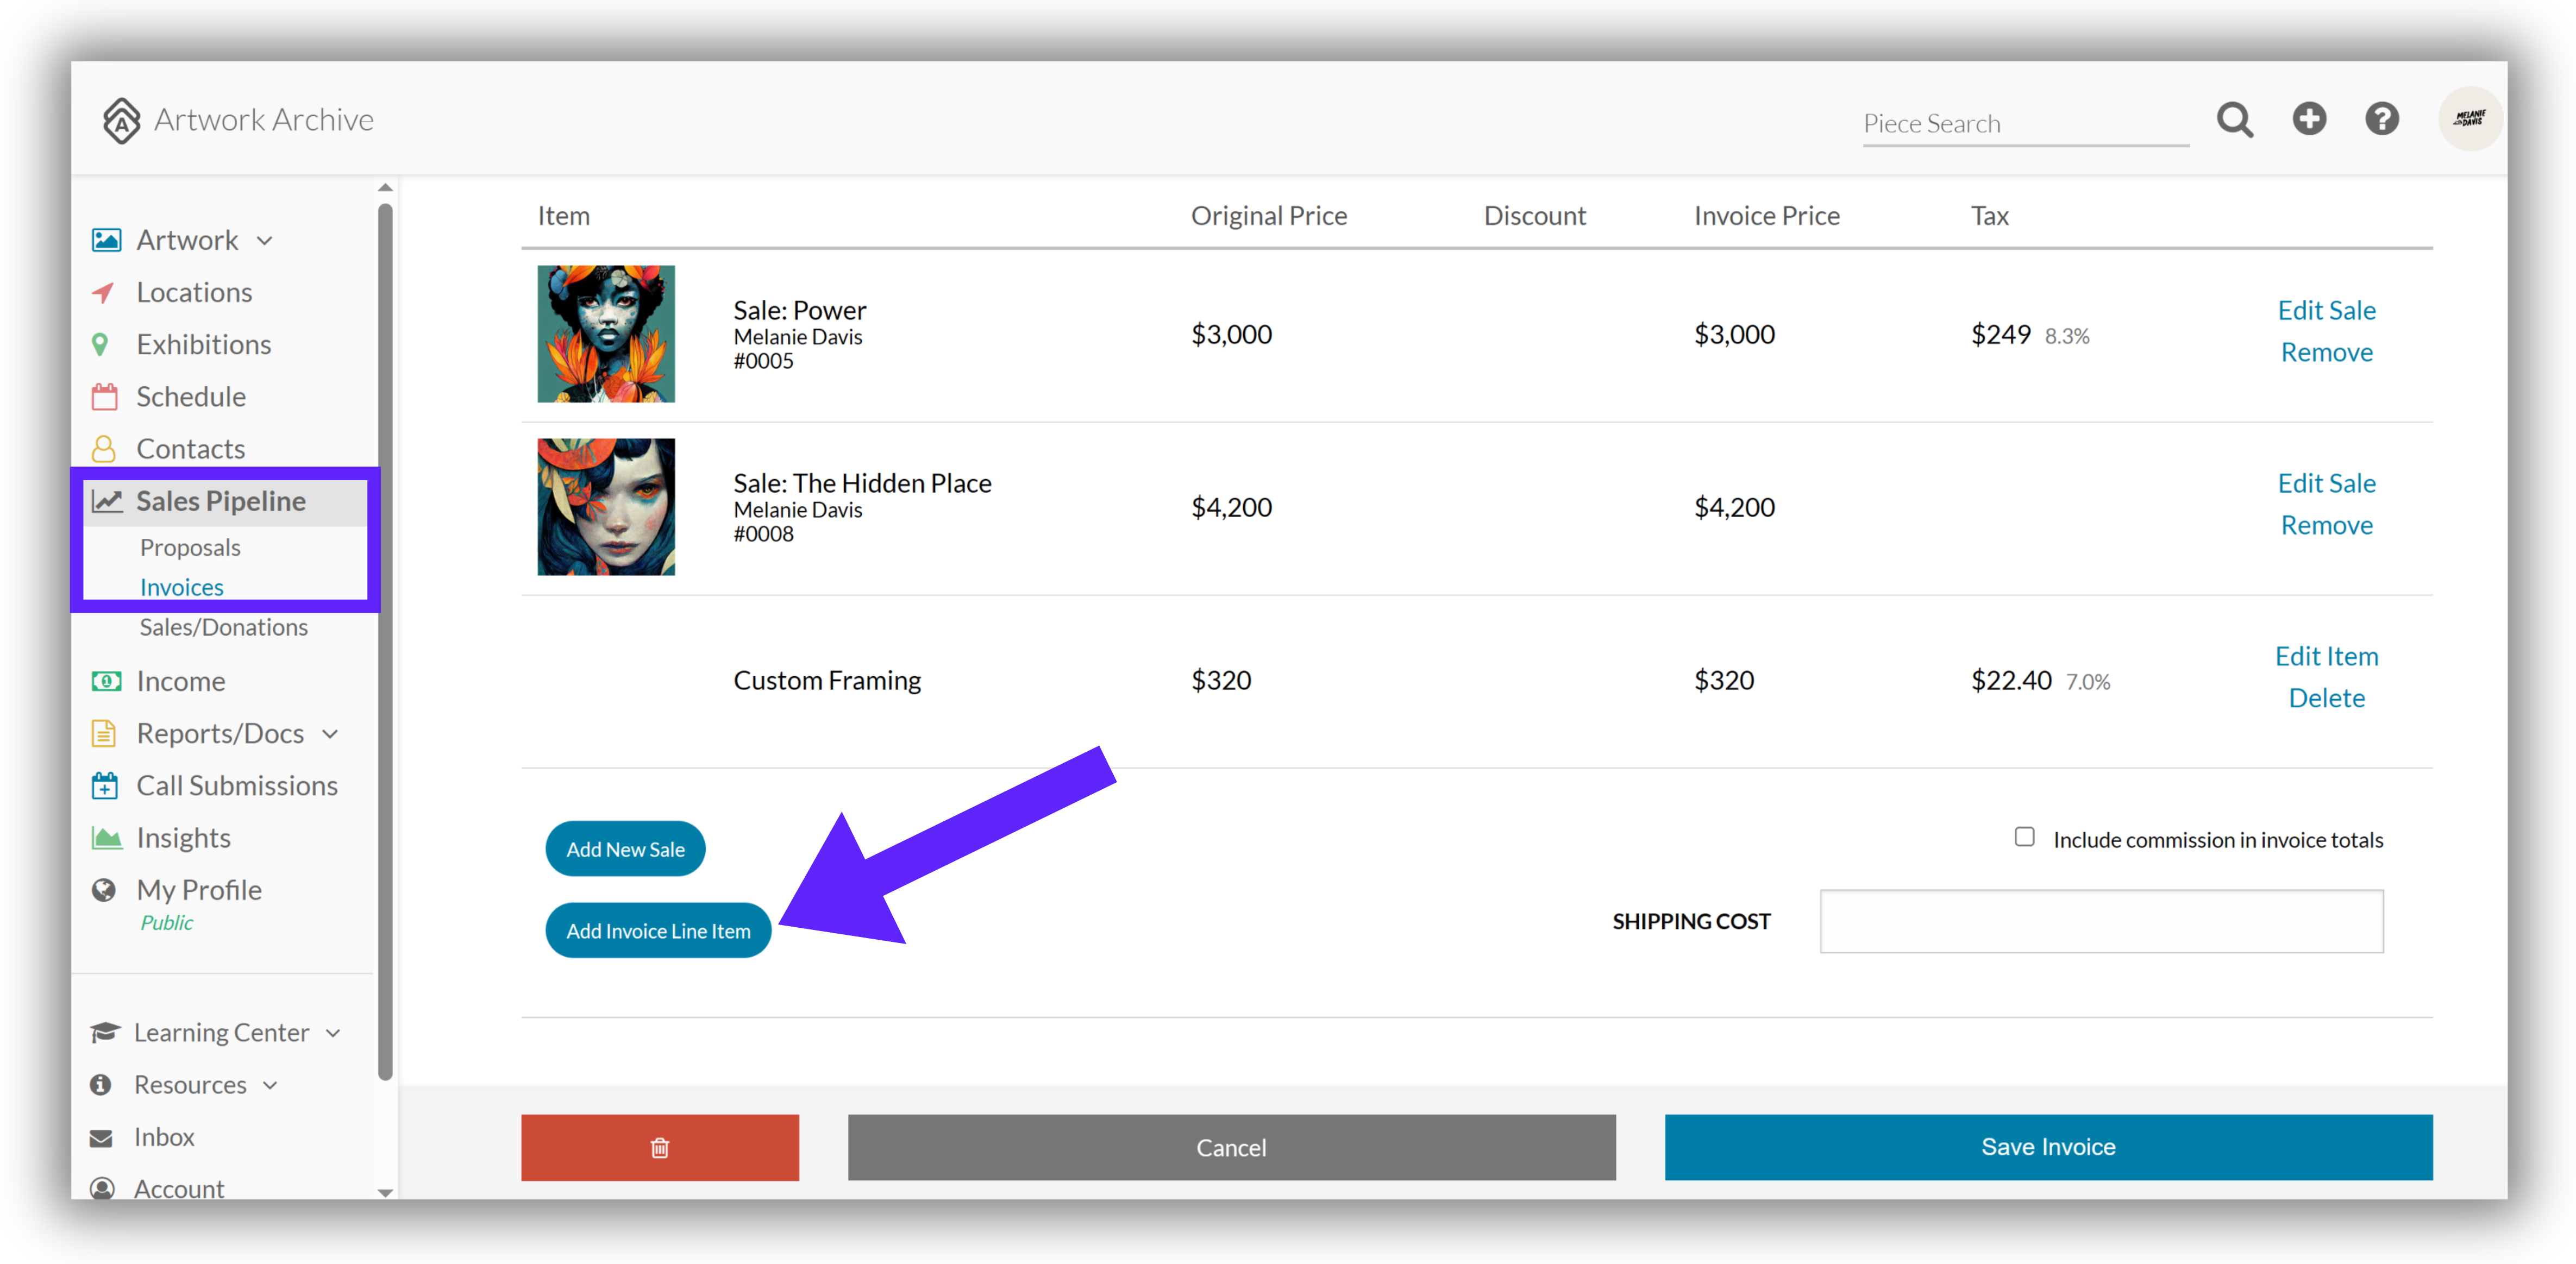Image resolution: width=2576 pixels, height=1264 pixels.
Task: Click the Add Invoice Line Item button
Action: tap(658, 930)
